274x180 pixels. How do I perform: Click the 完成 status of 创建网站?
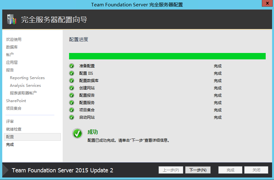point(217,88)
